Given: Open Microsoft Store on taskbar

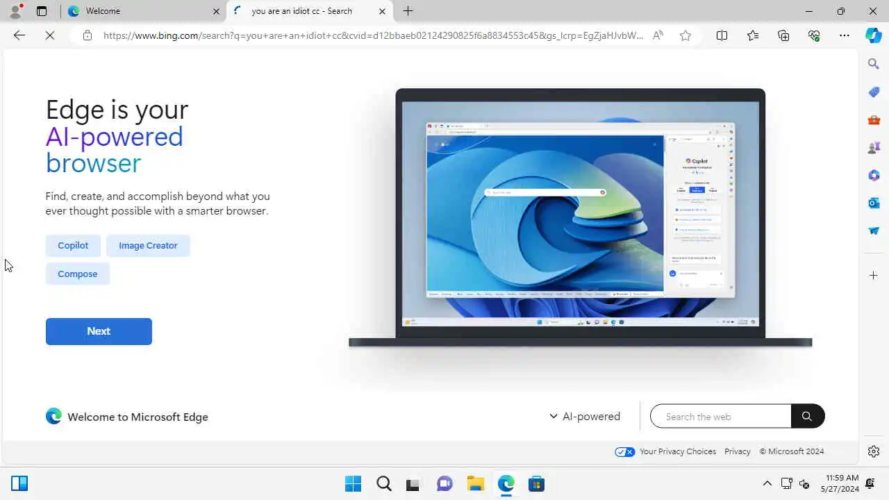Looking at the screenshot, I should pos(536,483).
